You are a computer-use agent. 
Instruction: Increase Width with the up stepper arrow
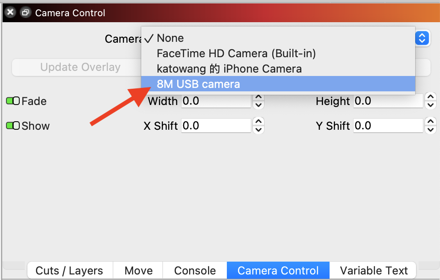point(259,97)
